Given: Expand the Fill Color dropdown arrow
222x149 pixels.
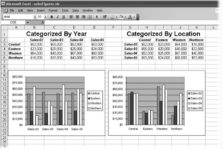Looking at the screenshot, I should pos(125,17).
